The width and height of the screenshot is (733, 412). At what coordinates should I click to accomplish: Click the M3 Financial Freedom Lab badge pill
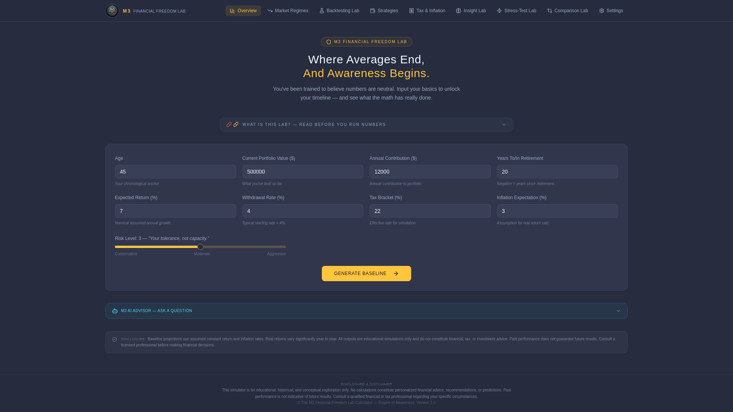click(366, 42)
